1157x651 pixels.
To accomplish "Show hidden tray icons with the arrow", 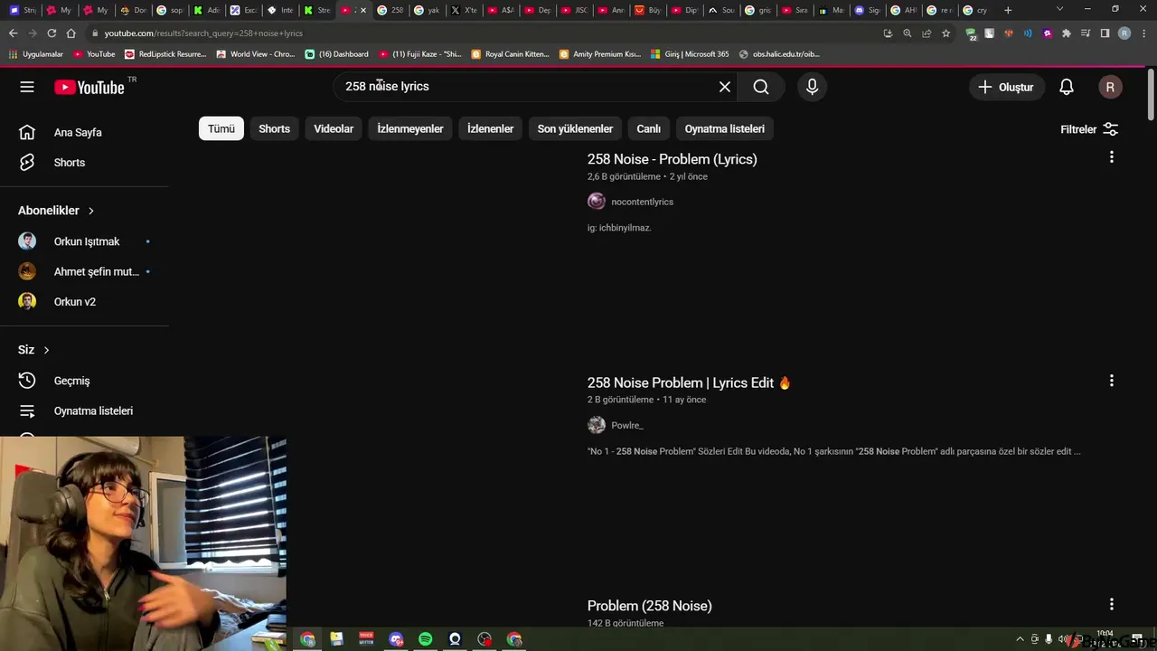I will tap(1021, 639).
